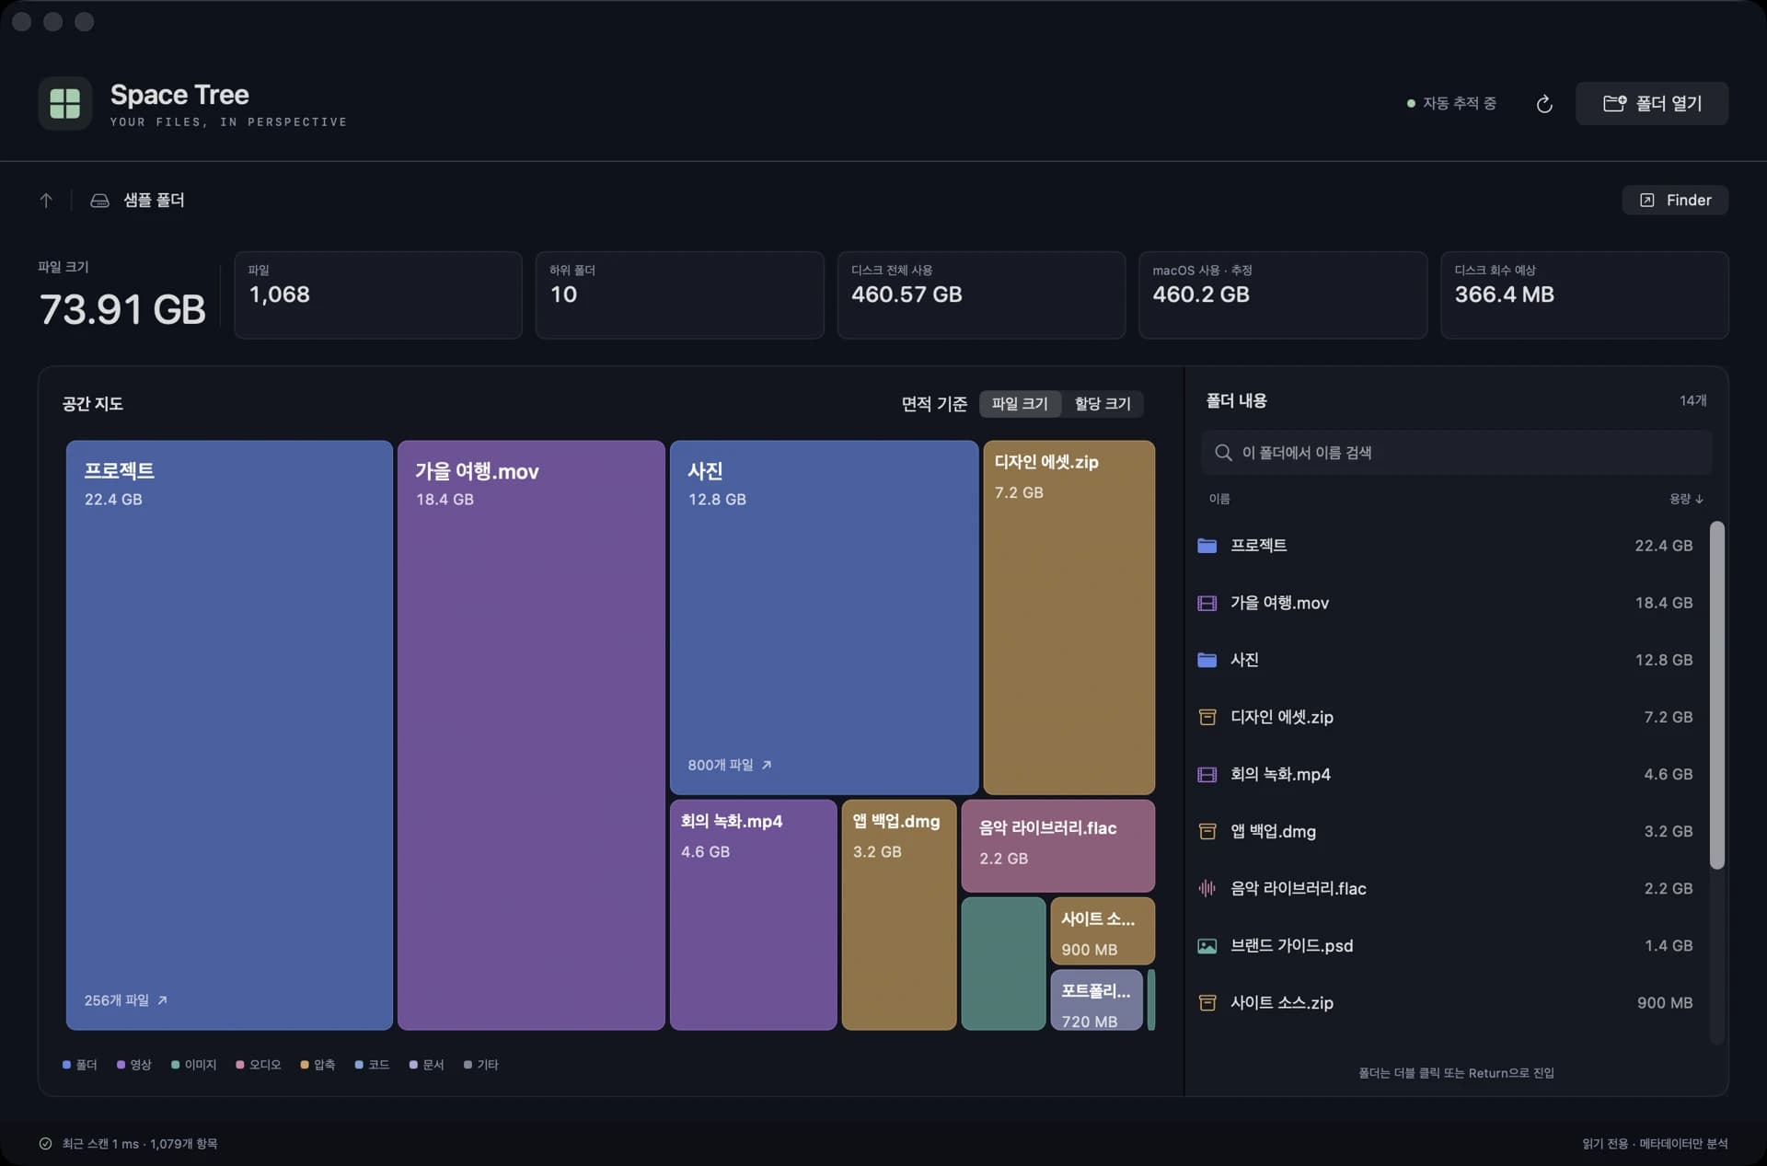
Task: Click the 하위 폴더 card showing 10
Action: point(679,295)
